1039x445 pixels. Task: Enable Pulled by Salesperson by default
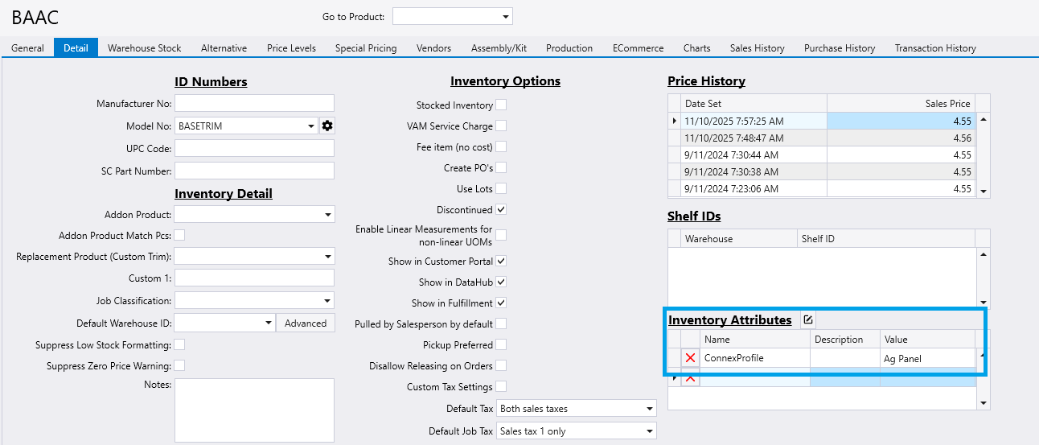coord(501,323)
